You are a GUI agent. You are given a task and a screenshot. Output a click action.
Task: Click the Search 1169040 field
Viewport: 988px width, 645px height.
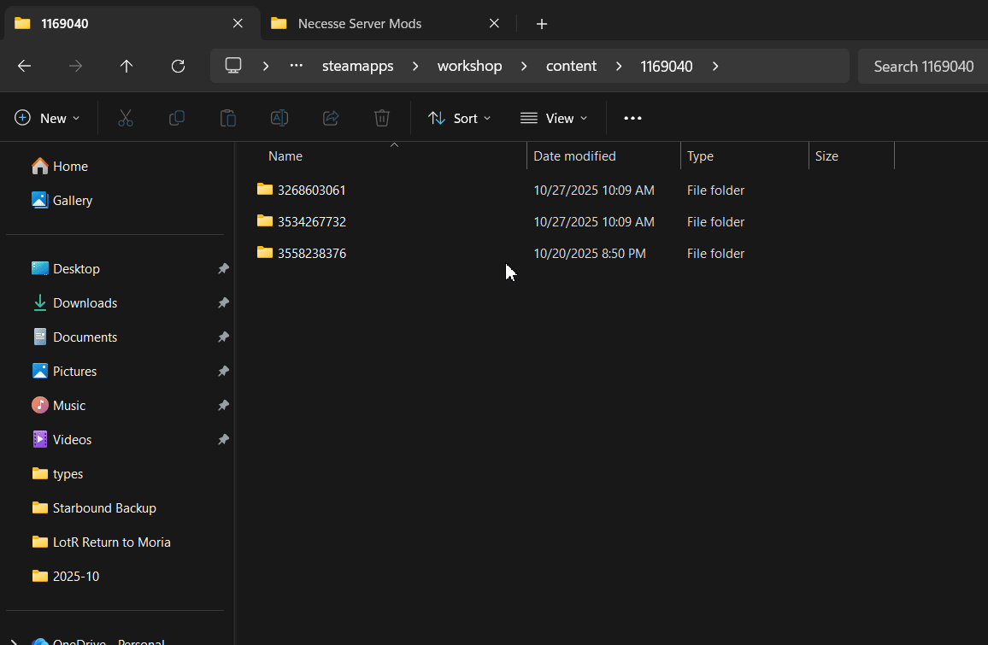pyautogui.click(x=923, y=66)
